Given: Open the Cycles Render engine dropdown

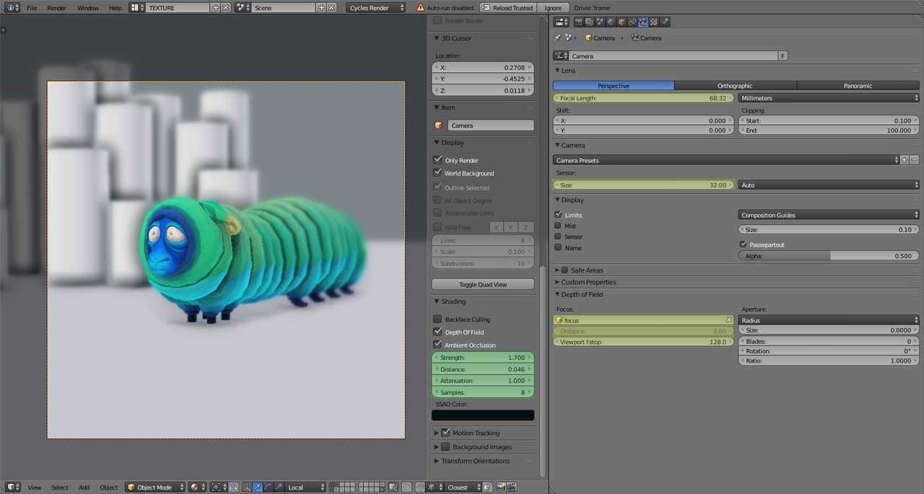Looking at the screenshot, I should (x=377, y=8).
